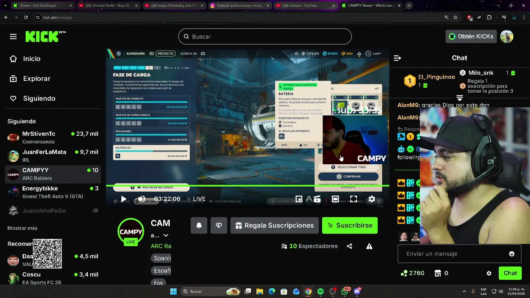Switch to Christian Nodal YouTube tab
The image size is (530, 298).
click(108, 5)
